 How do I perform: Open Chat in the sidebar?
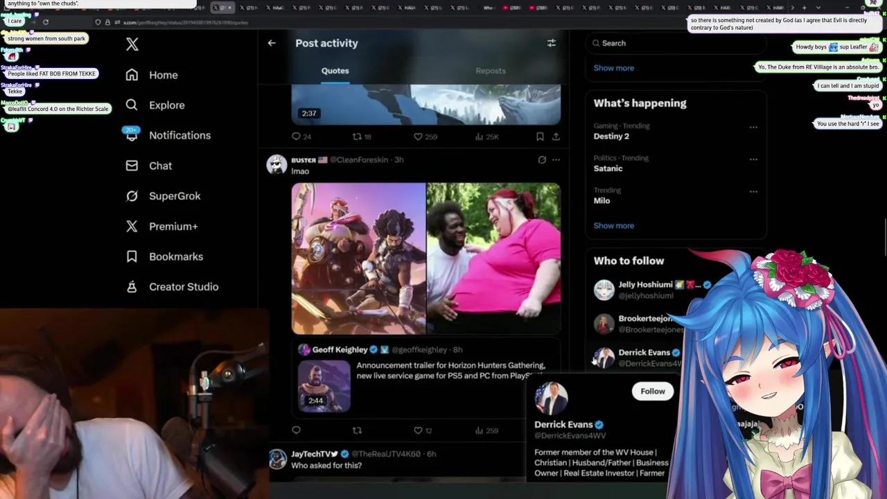click(x=148, y=166)
